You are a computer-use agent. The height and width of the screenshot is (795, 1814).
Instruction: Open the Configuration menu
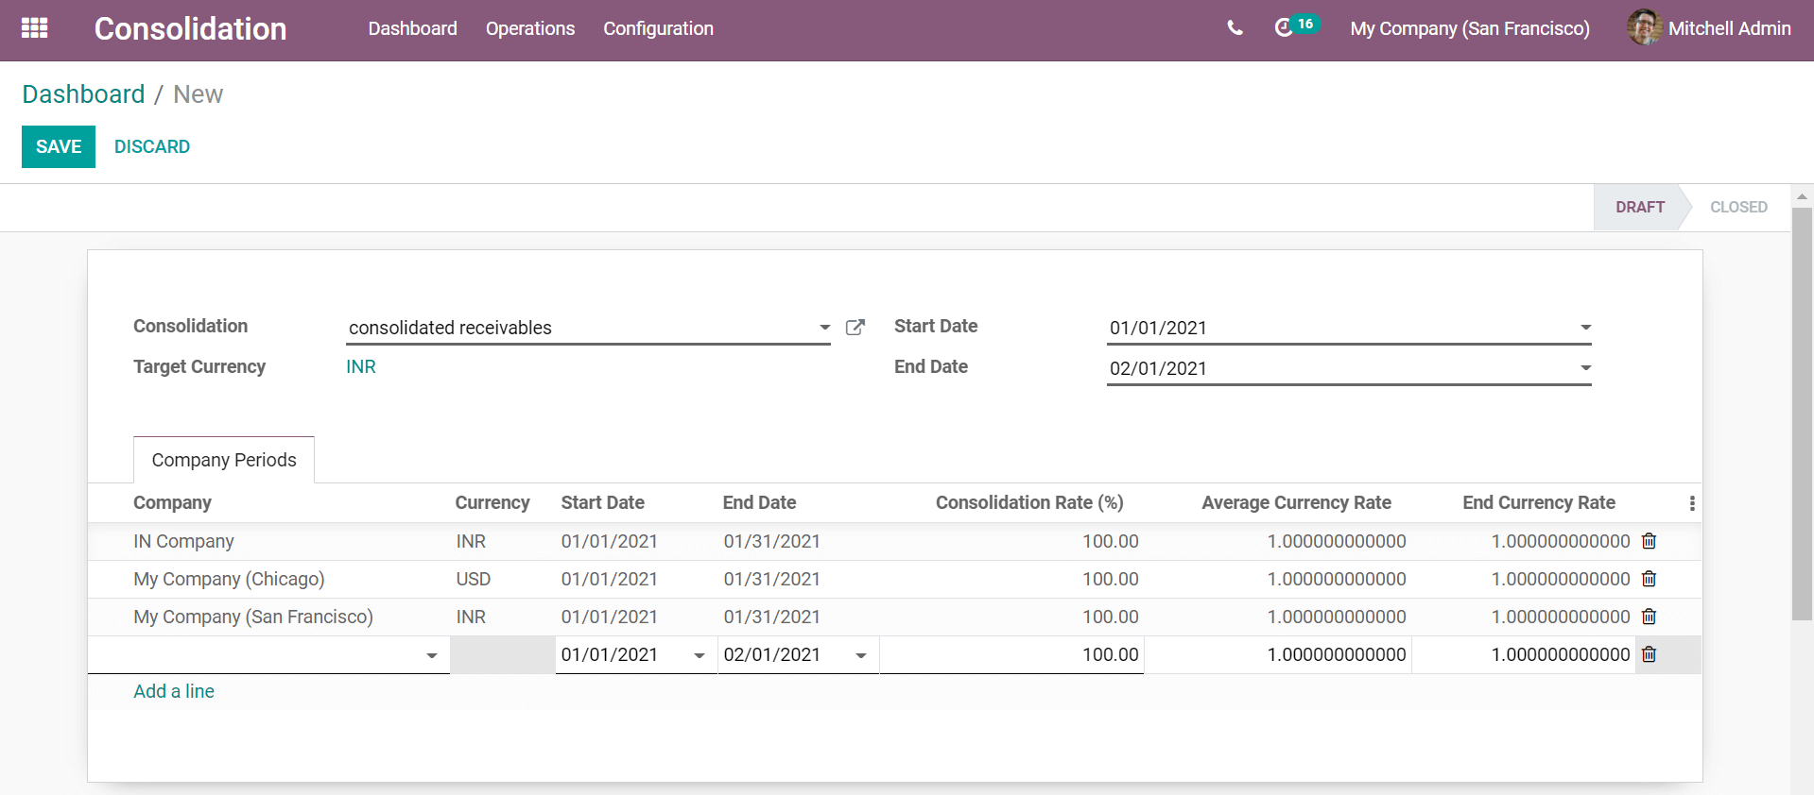point(658,28)
